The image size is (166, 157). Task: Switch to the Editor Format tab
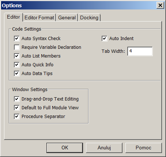39,17
